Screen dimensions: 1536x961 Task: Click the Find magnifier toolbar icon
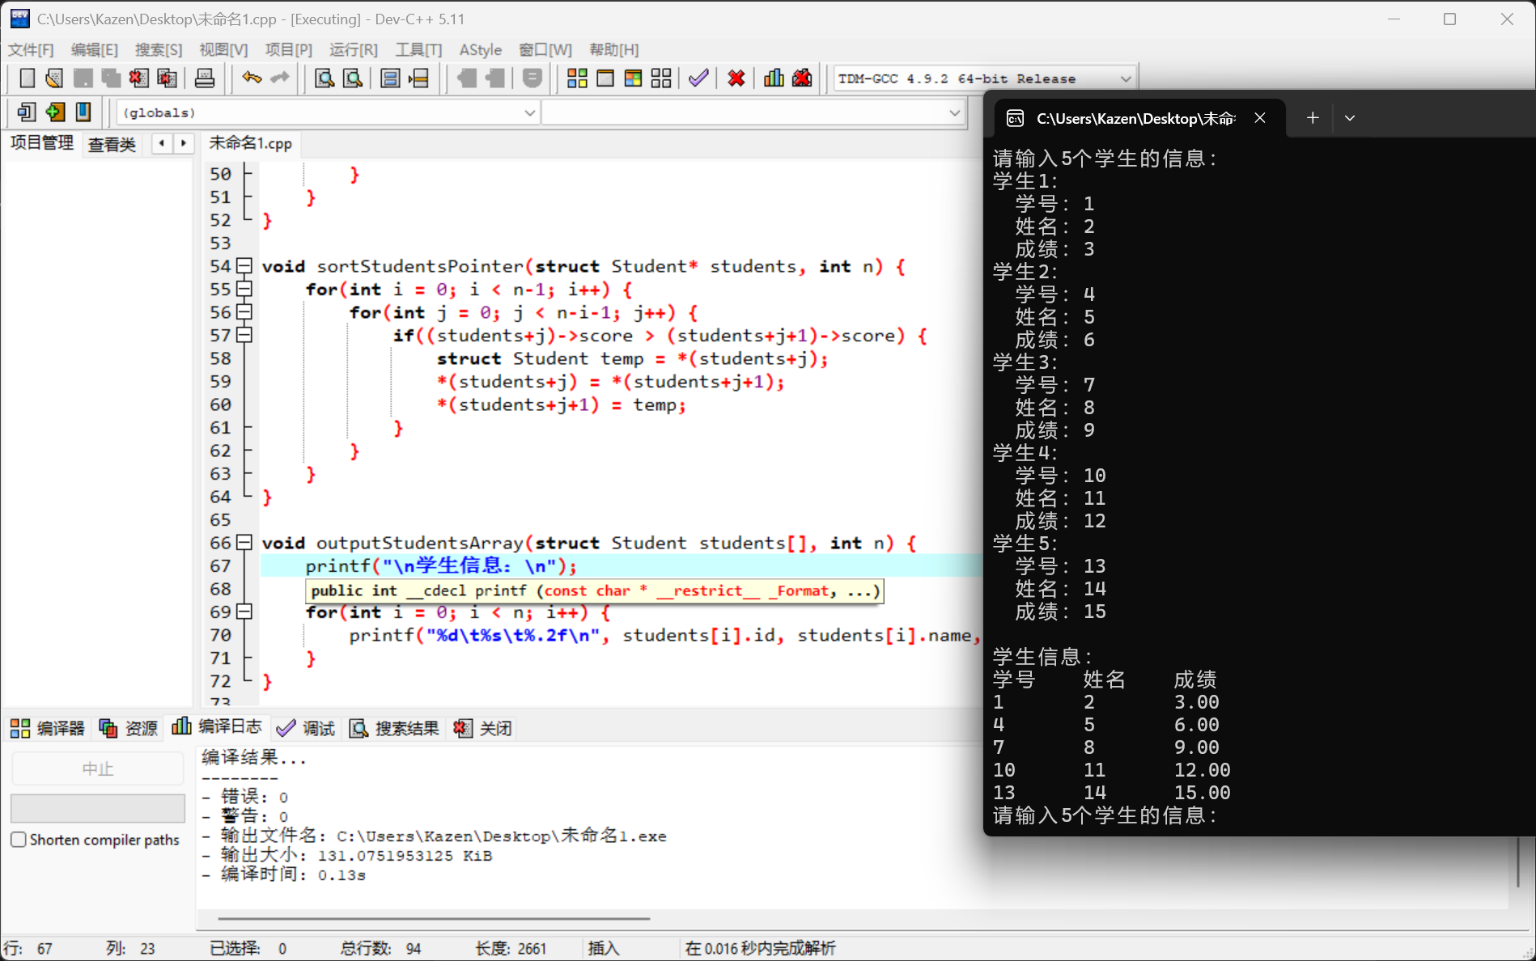(325, 78)
